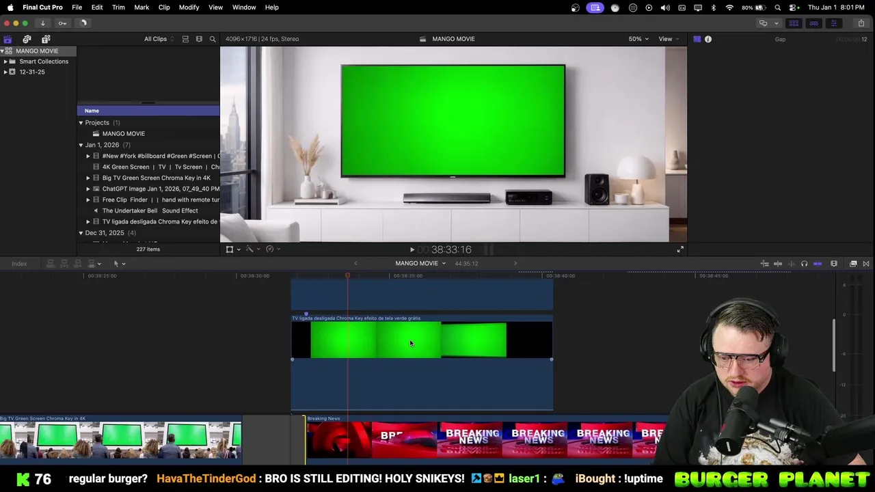Open the Titles and Generators sidebar

pos(46,39)
